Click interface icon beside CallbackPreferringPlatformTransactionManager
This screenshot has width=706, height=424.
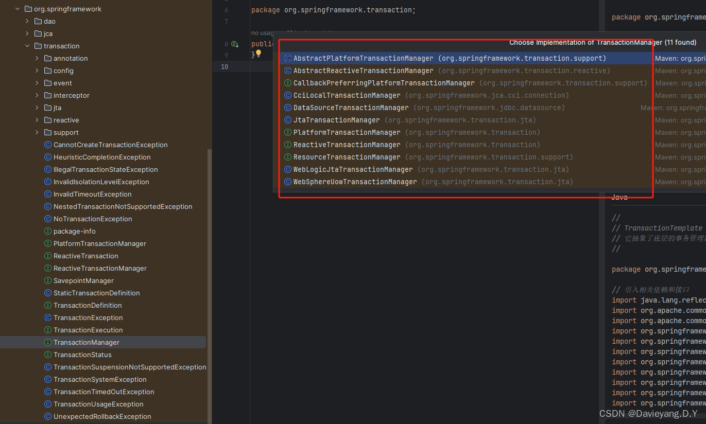tap(288, 83)
